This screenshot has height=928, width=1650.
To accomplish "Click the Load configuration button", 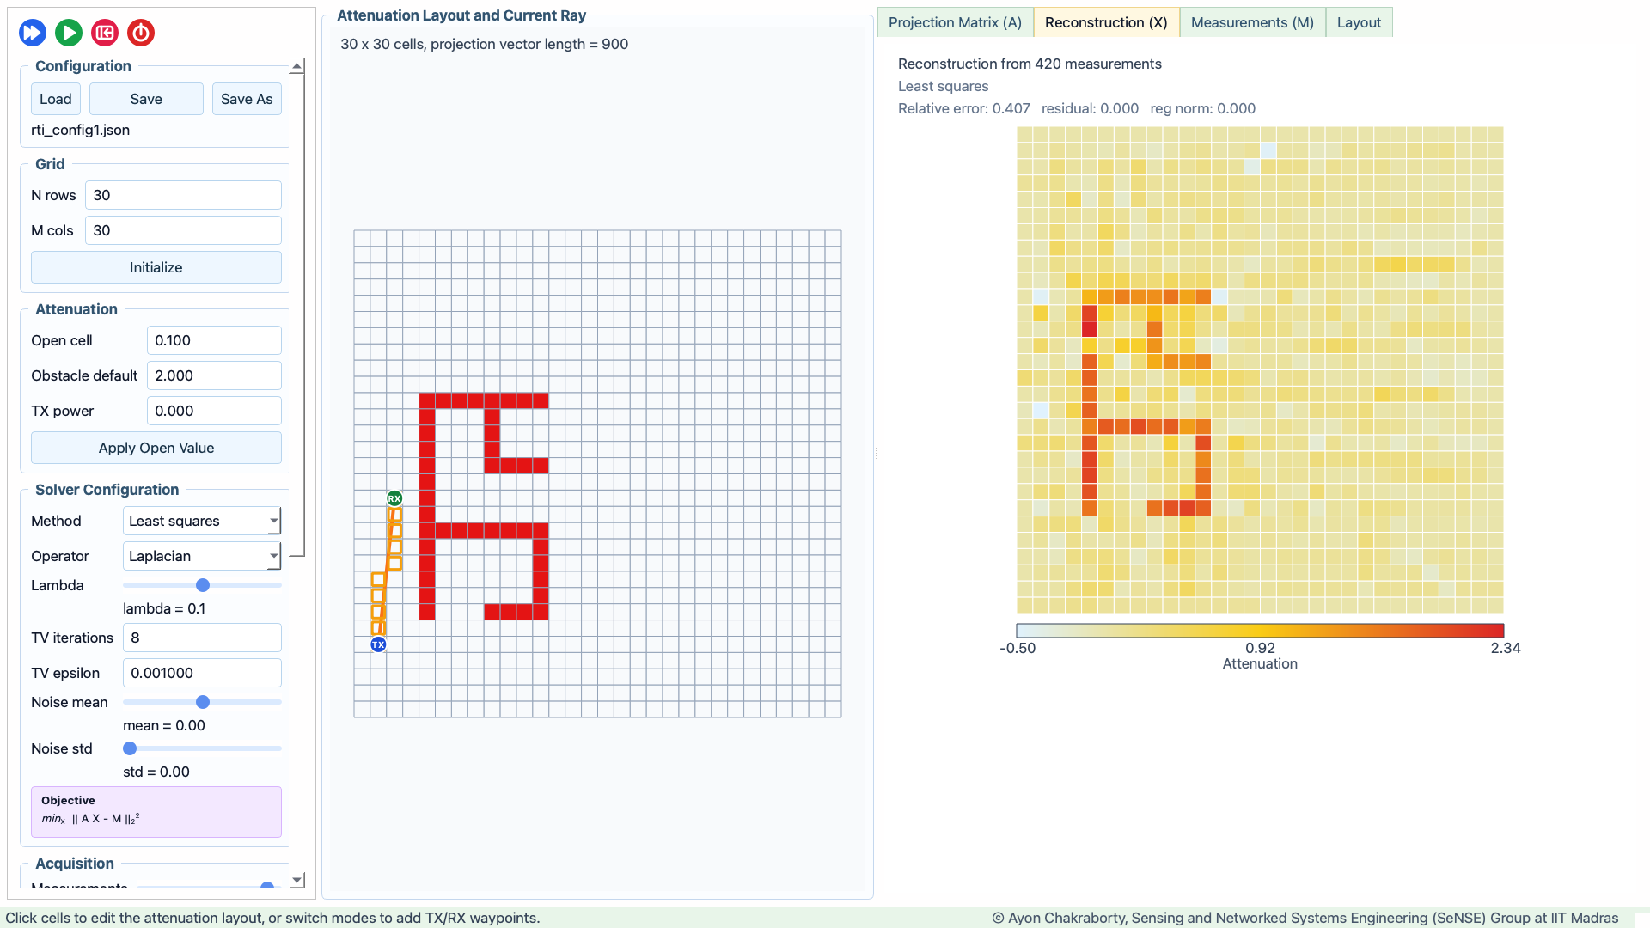I will [x=56, y=99].
